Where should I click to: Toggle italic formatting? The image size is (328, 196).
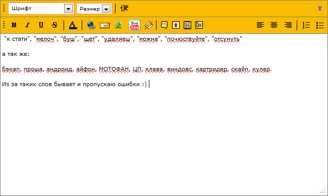pos(27,25)
